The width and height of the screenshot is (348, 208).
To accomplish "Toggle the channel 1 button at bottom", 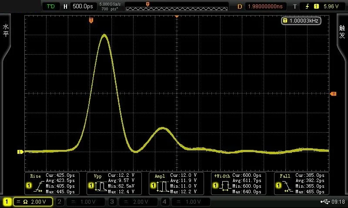I will click(x=7, y=202).
